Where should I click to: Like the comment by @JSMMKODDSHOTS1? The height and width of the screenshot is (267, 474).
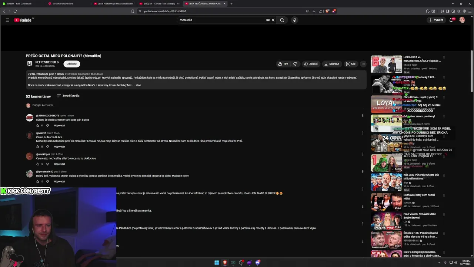coord(38,125)
